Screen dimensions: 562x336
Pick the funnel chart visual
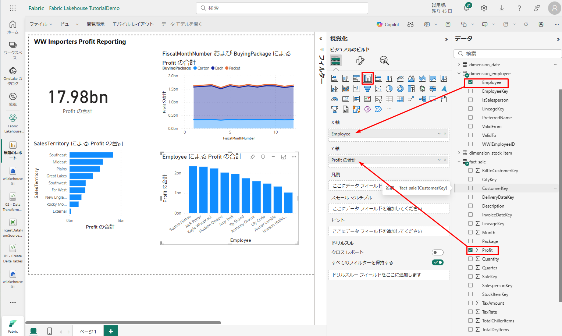click(x=367, y=89)
